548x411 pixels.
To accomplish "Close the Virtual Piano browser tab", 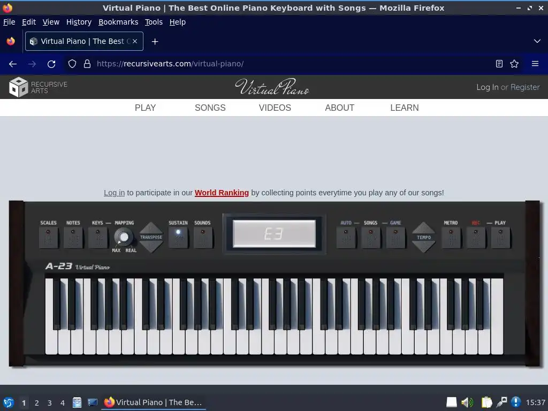I will point(135,41).
